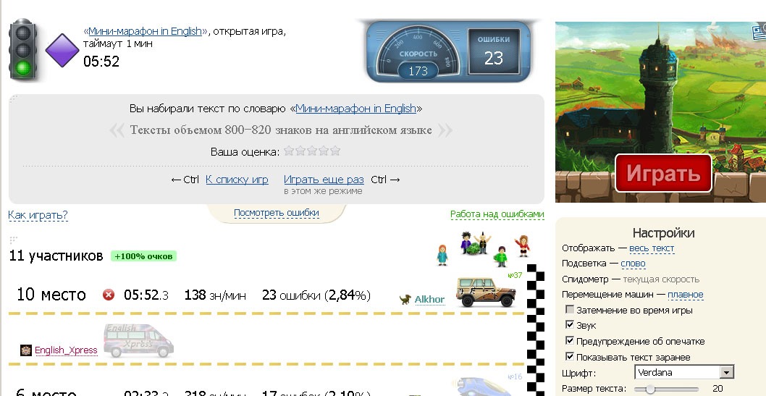This screenshot has width=766, height=396.
Task: Click the English Xpress van image
Action: 138,341
